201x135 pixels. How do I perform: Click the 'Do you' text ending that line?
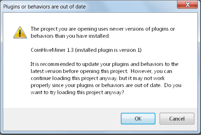point(173,85)
